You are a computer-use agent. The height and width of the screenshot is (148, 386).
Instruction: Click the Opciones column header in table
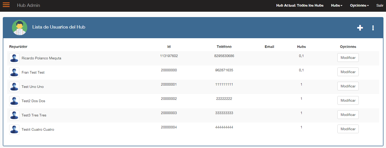point(348,47)
